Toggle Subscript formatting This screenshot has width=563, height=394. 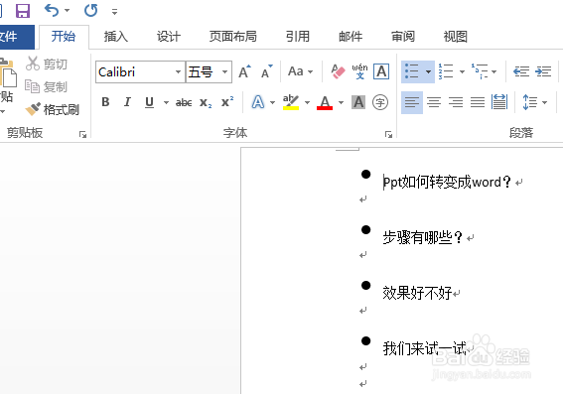click(x=206, y=102)
